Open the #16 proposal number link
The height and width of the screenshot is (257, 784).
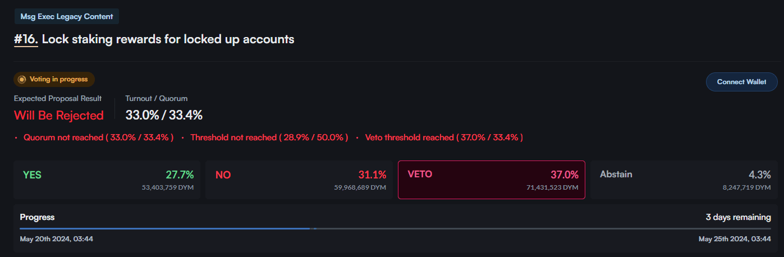click(x=26, y=39)
